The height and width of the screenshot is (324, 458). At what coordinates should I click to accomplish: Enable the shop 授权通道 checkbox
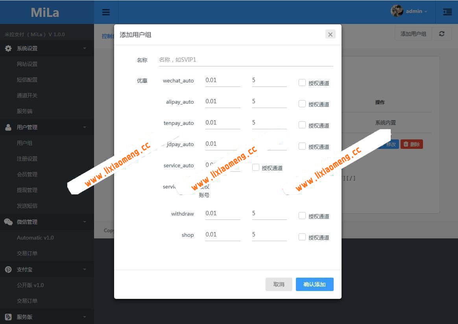tap(302, 236)
